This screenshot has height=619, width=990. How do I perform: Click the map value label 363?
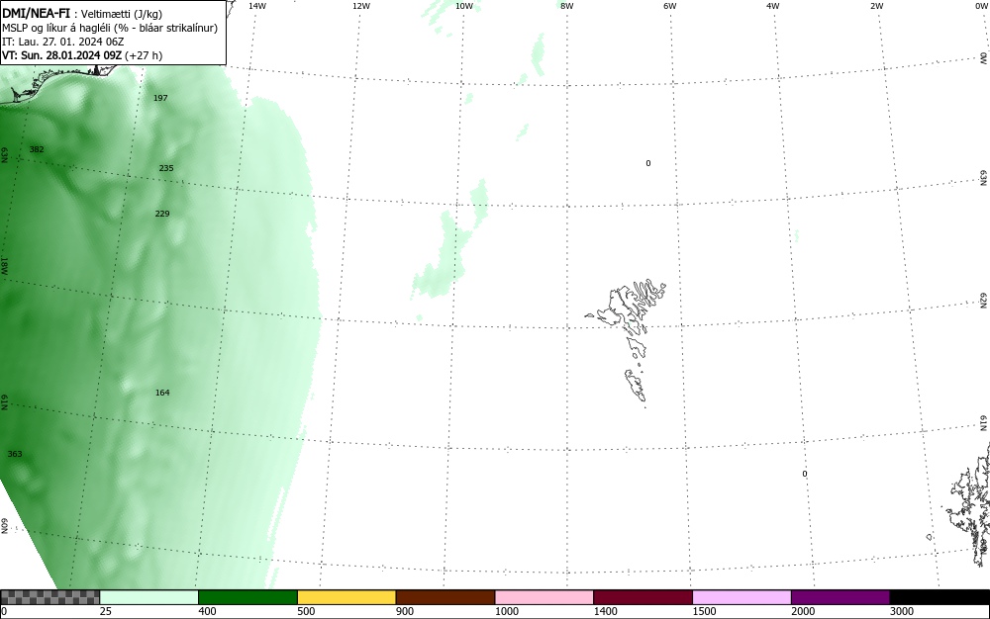pyautogui.click(x=15, y=454)
